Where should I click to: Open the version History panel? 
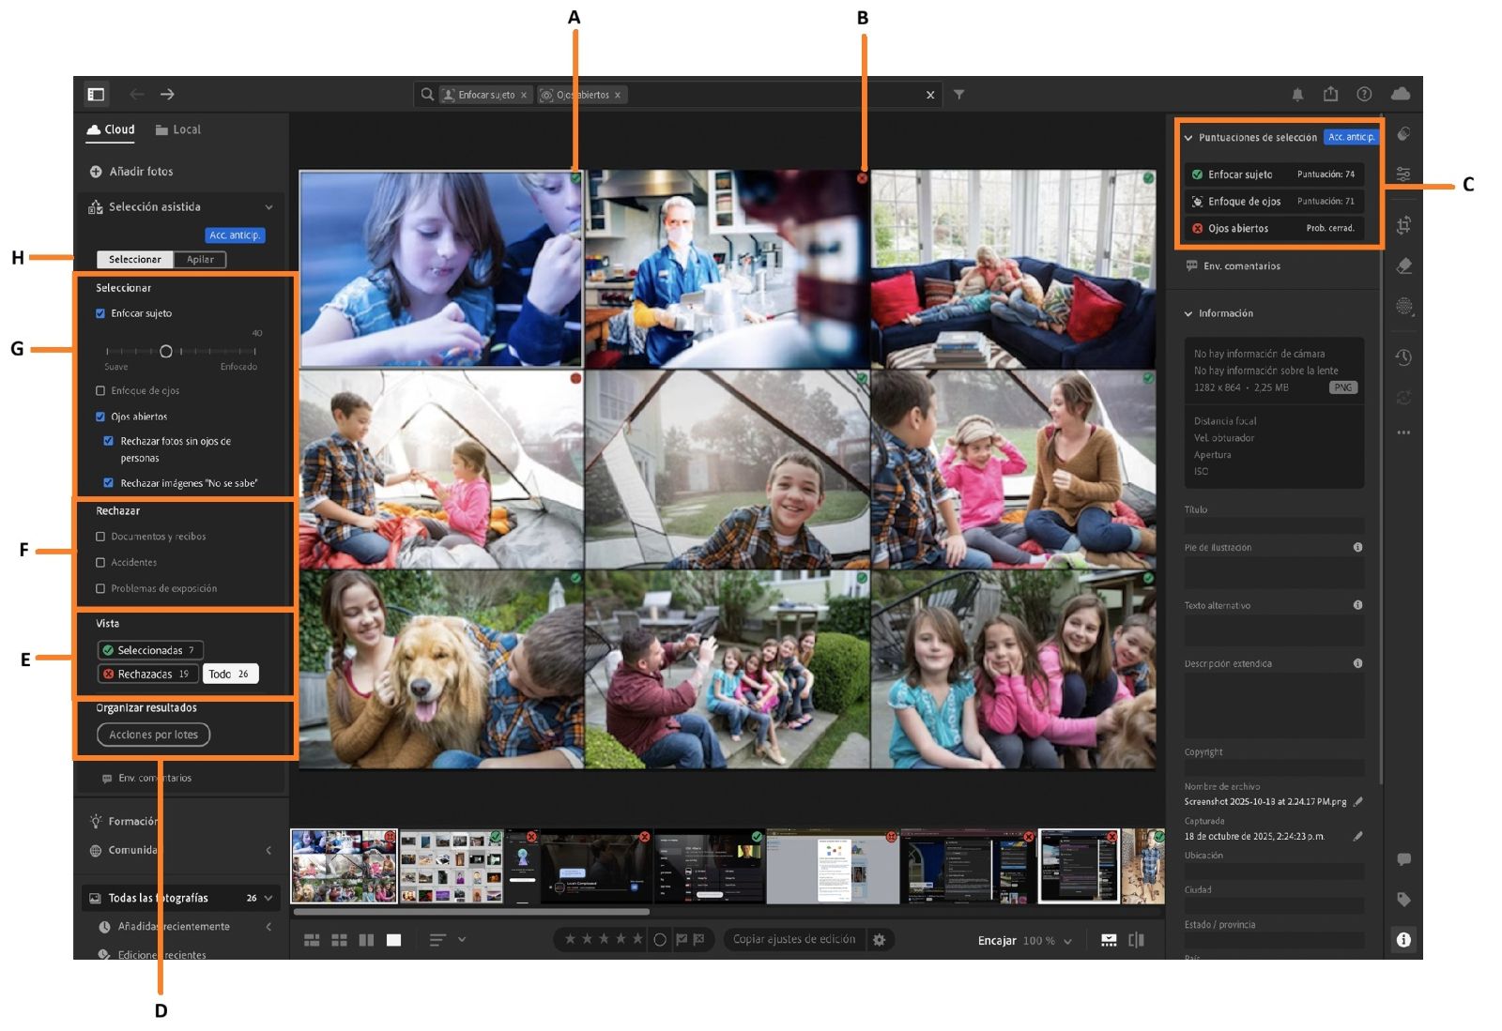pyautogui.click(x=1404, y=356)
